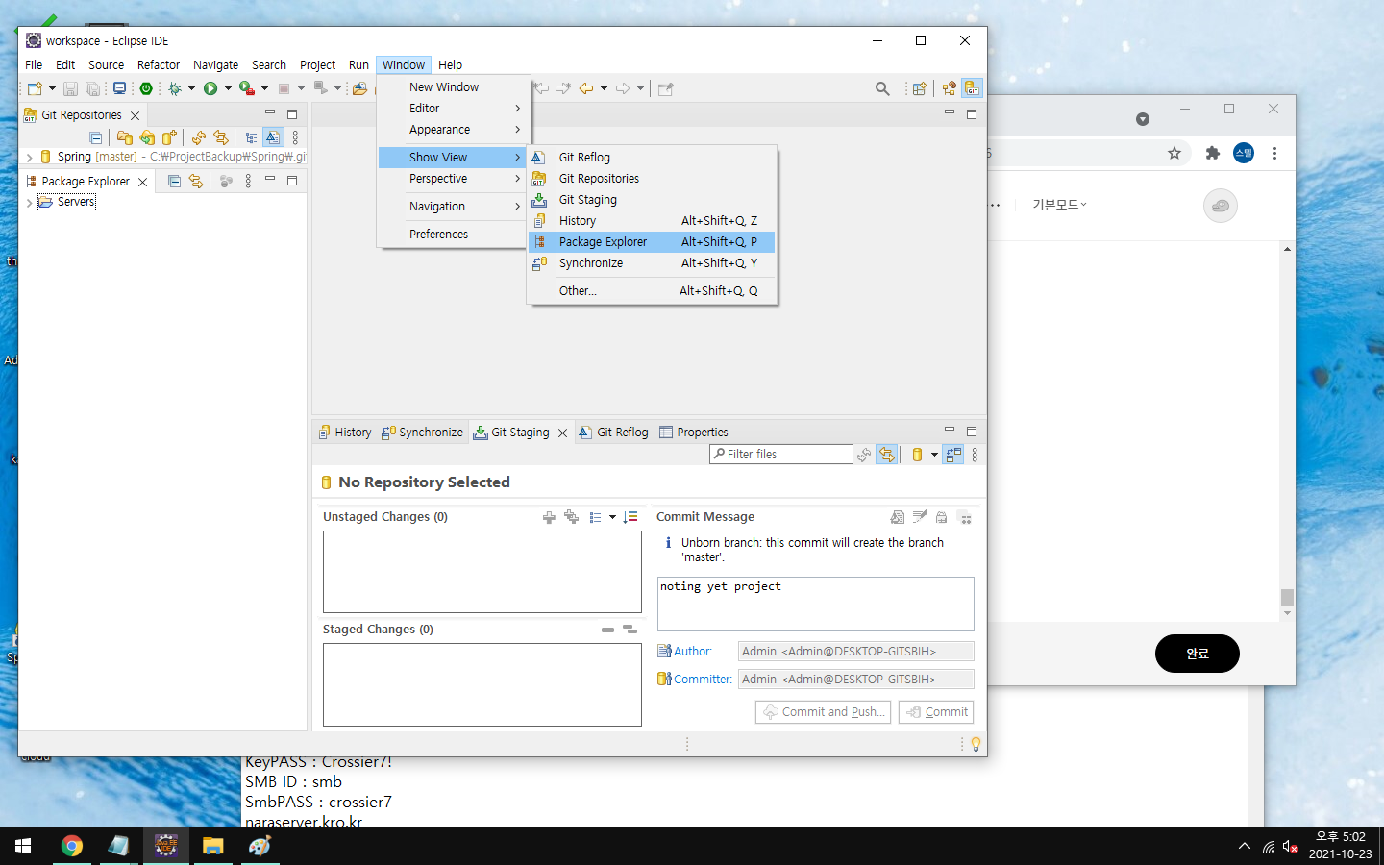Click Clone a Git repository icon
The width and height of the screenshot is (1384, 865).
click(x=147, y=137)
